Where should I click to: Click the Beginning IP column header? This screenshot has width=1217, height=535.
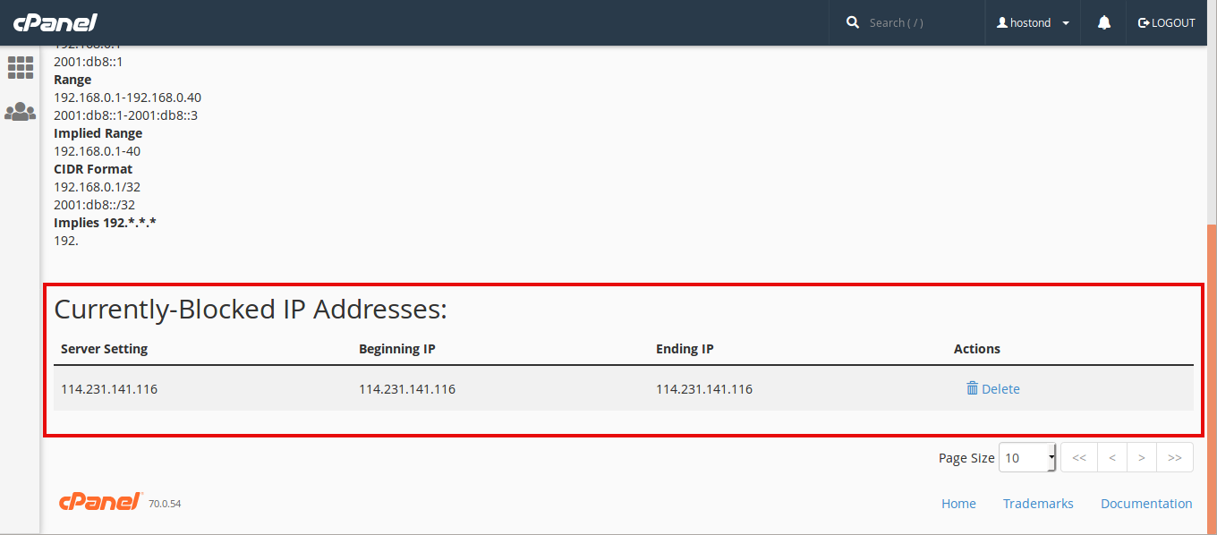(397, 349)
